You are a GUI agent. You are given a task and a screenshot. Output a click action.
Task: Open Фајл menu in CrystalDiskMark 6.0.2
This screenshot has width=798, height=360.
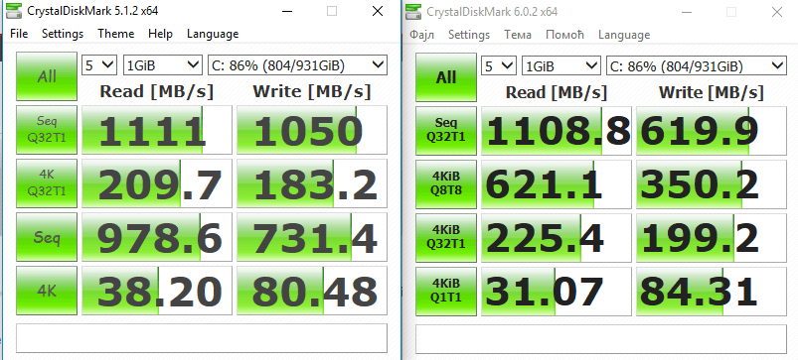[421, 35]
